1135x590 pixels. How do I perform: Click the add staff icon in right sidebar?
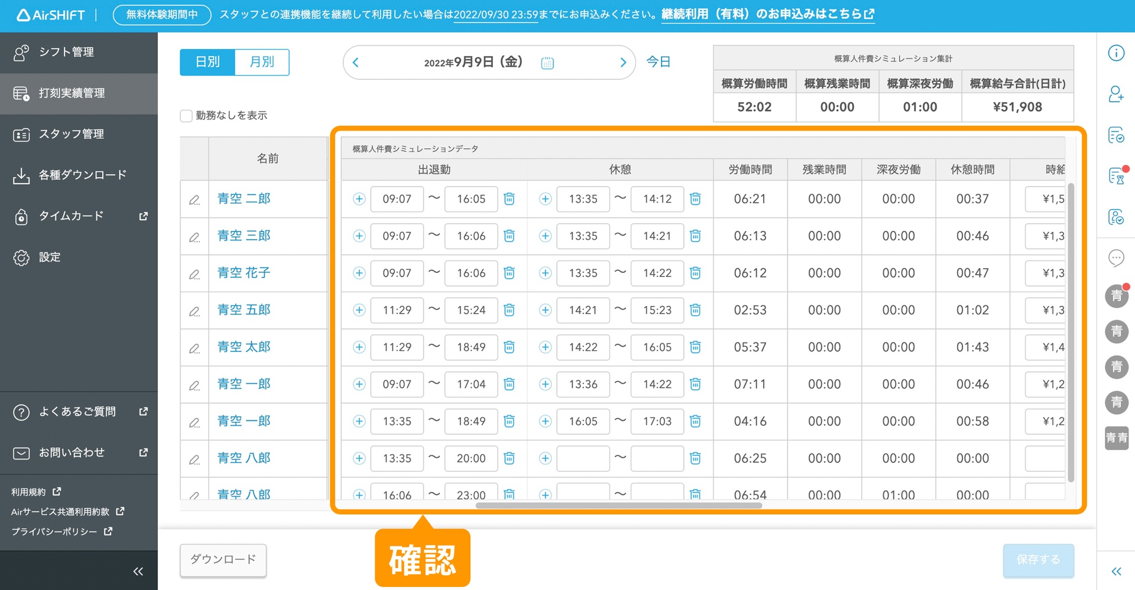pos(1115,94)
